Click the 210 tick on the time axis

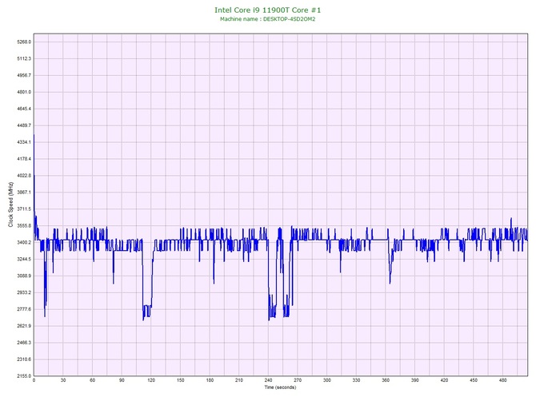(x=239, y=380)
